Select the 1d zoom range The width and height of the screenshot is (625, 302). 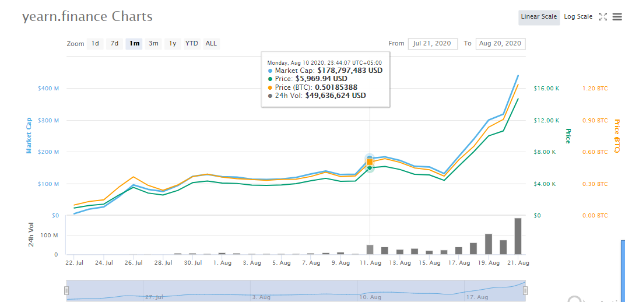tap(95, 43)
